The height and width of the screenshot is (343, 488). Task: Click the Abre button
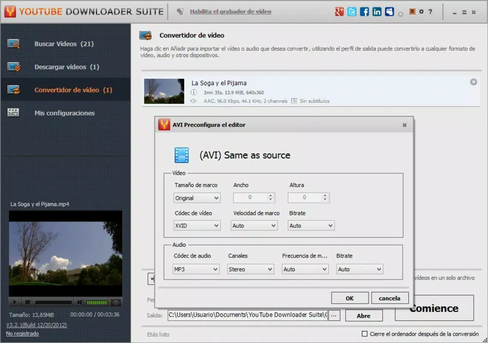[x=364, y=316]
